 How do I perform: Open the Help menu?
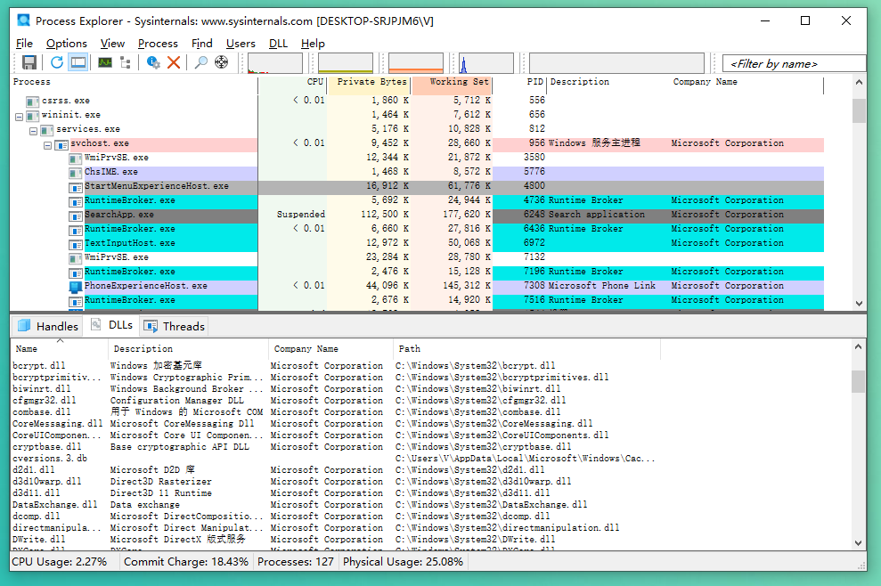click(313, 44)
